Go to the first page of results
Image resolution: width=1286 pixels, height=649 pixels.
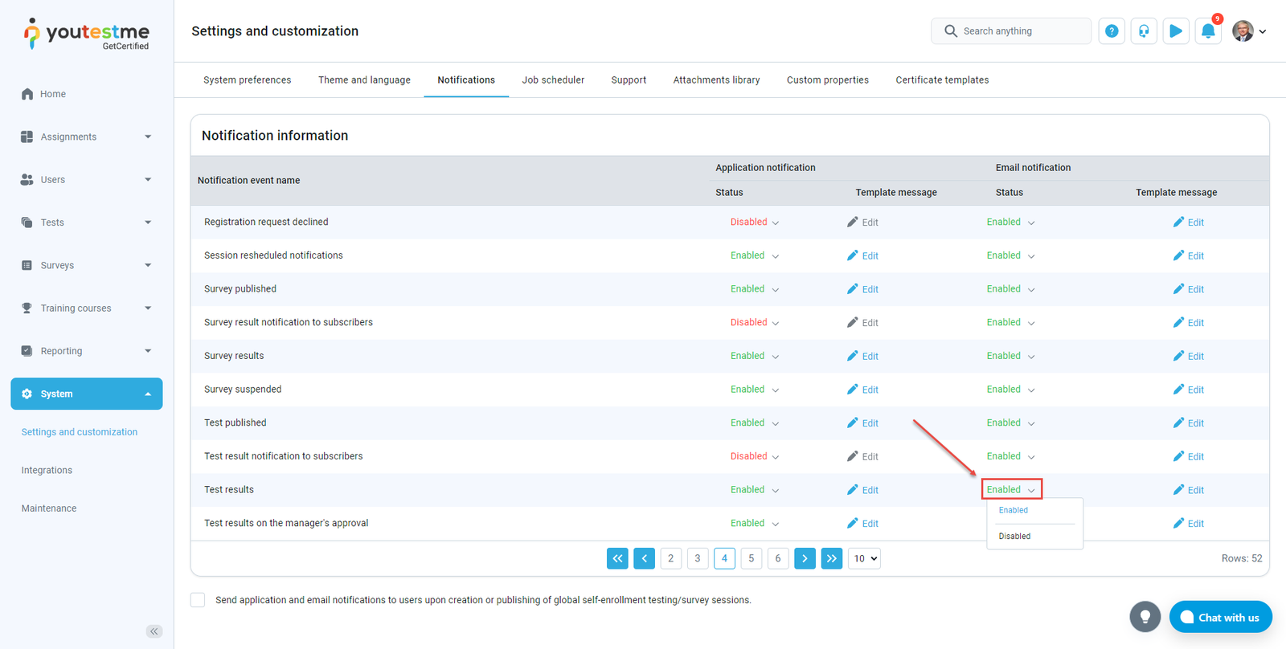[617, 558]
